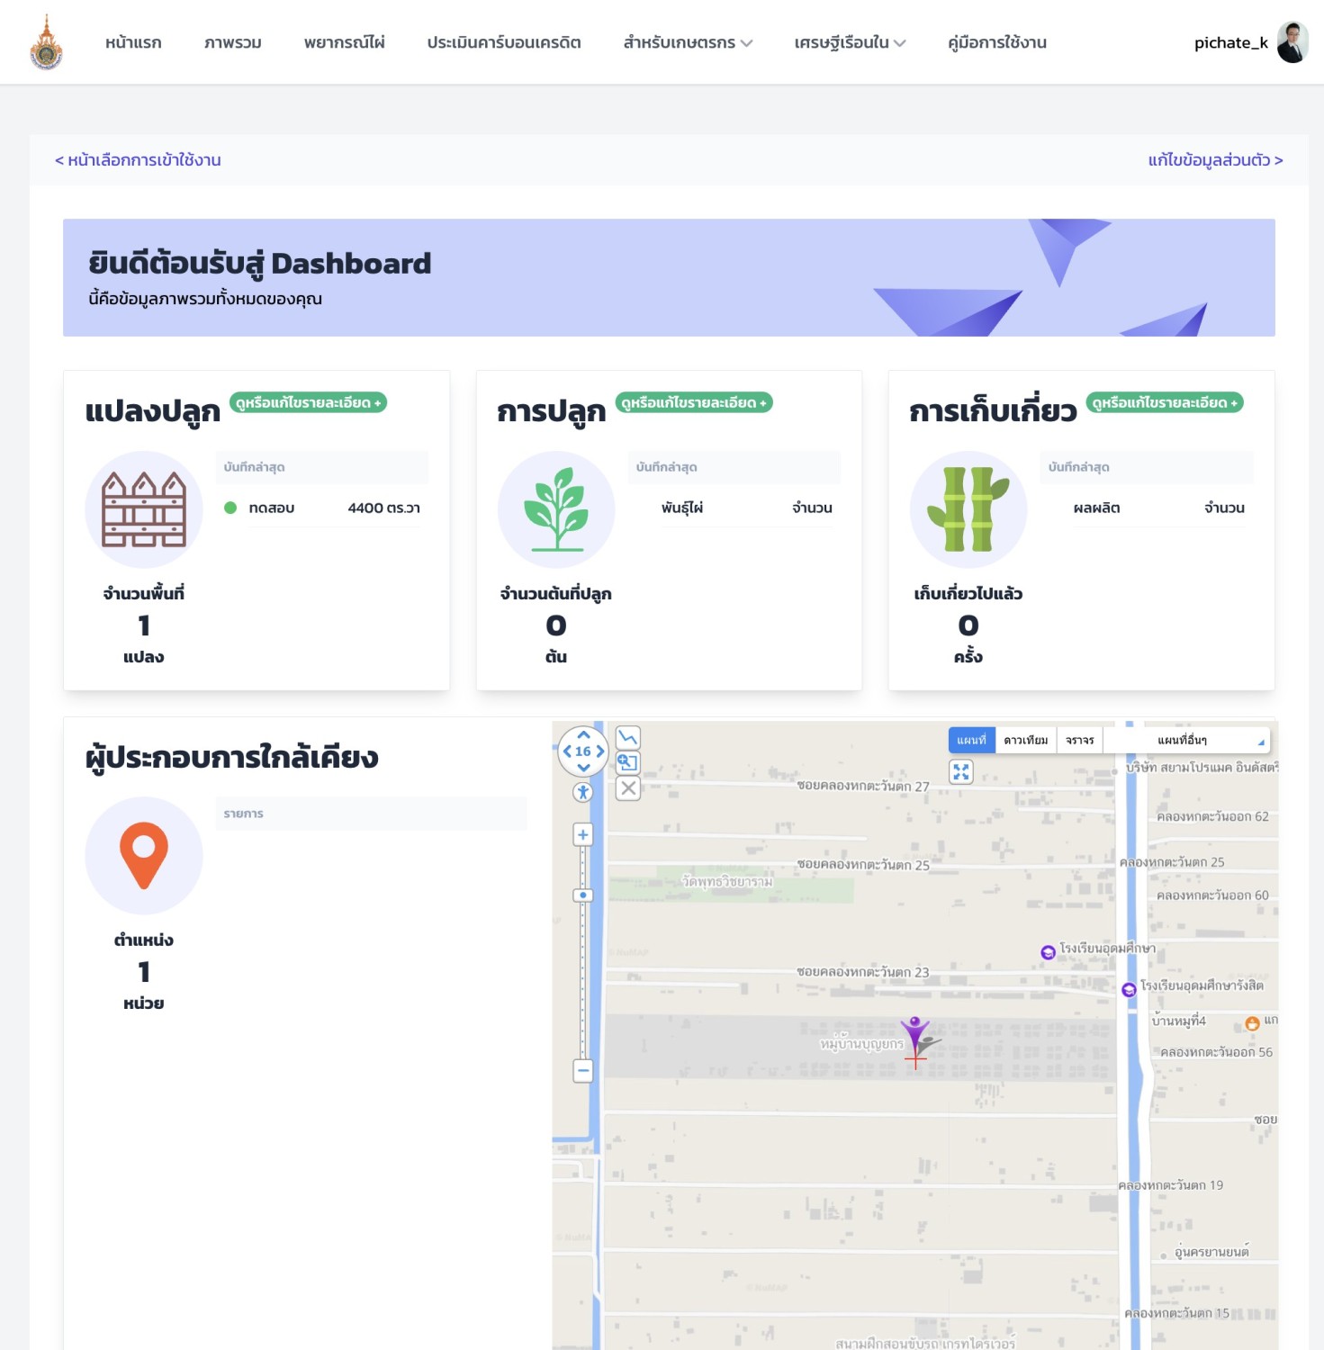Select the ทดสอบ plot record row
This screenshot has height=1350, width=1324.
(322, 508)
